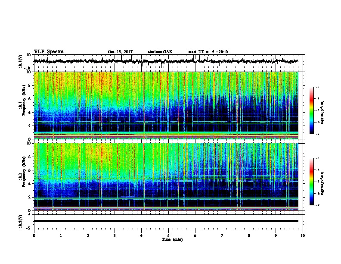
Task: Click the "-3" tick on ch.1 colorbar
Action: pyautogui.click(x=317, y=87)
